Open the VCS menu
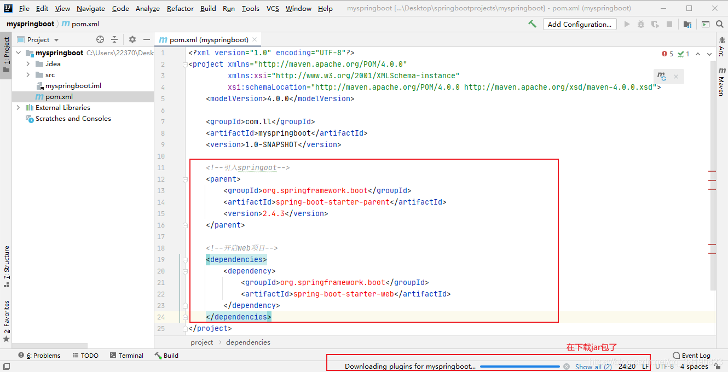This screenshot has width=728, height=372. point(273,8)
